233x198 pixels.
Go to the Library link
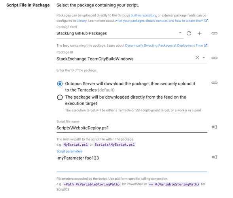(81, 21)
